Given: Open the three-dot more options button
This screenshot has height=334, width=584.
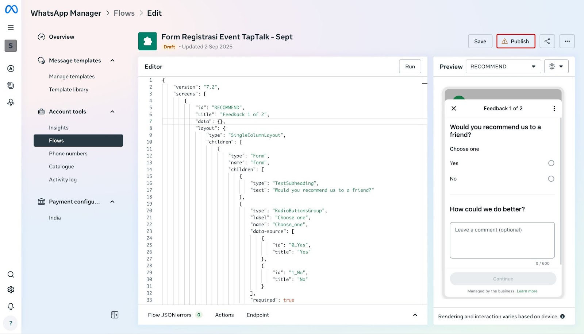Looking at the screenshot, I should (x=567, y=41).
